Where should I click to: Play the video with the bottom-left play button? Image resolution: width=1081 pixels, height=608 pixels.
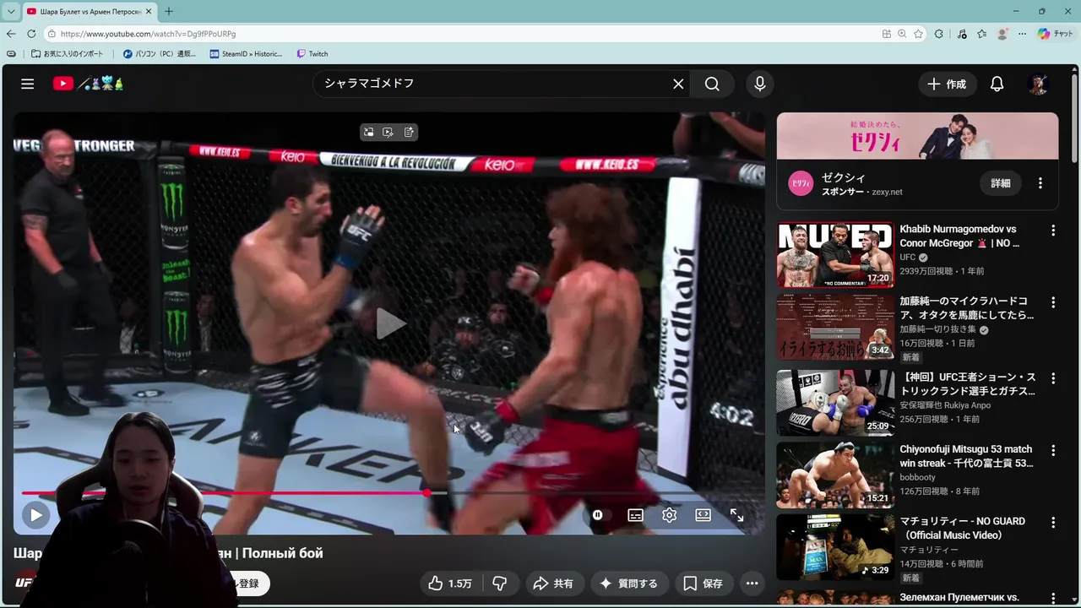point(35,514)
